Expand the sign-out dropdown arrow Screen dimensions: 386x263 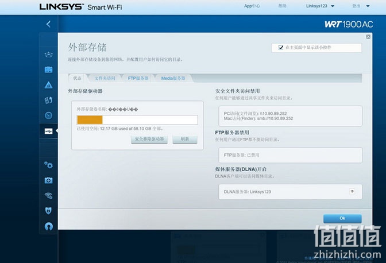click(368, 6)
